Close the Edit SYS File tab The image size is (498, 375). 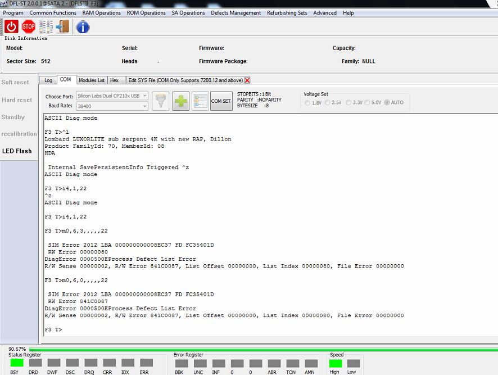click(247, 80)
